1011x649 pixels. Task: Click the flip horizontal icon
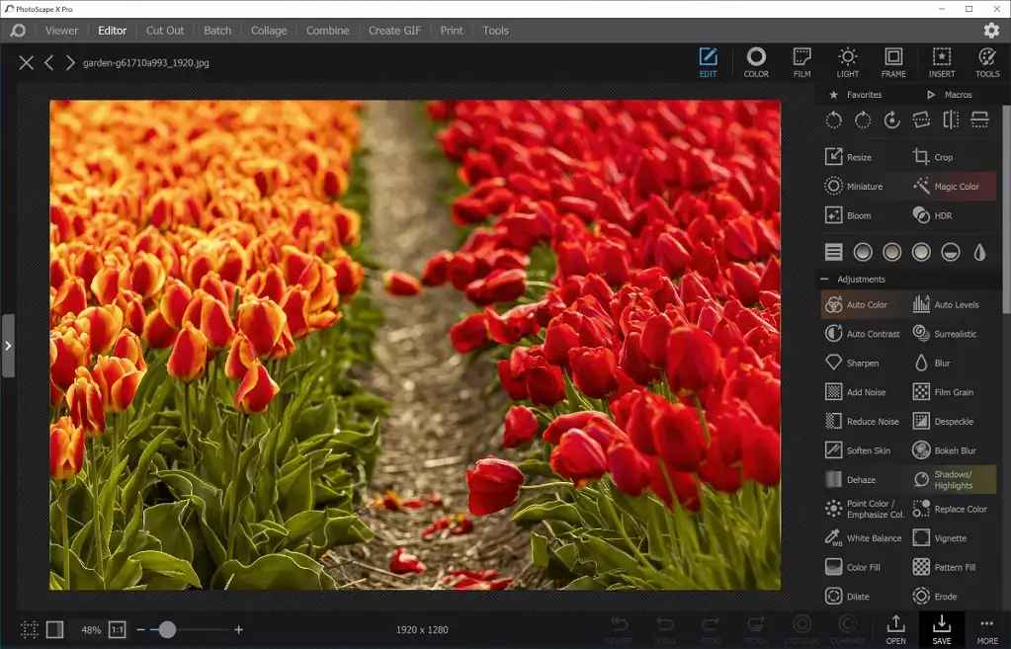tap(951, 121)
